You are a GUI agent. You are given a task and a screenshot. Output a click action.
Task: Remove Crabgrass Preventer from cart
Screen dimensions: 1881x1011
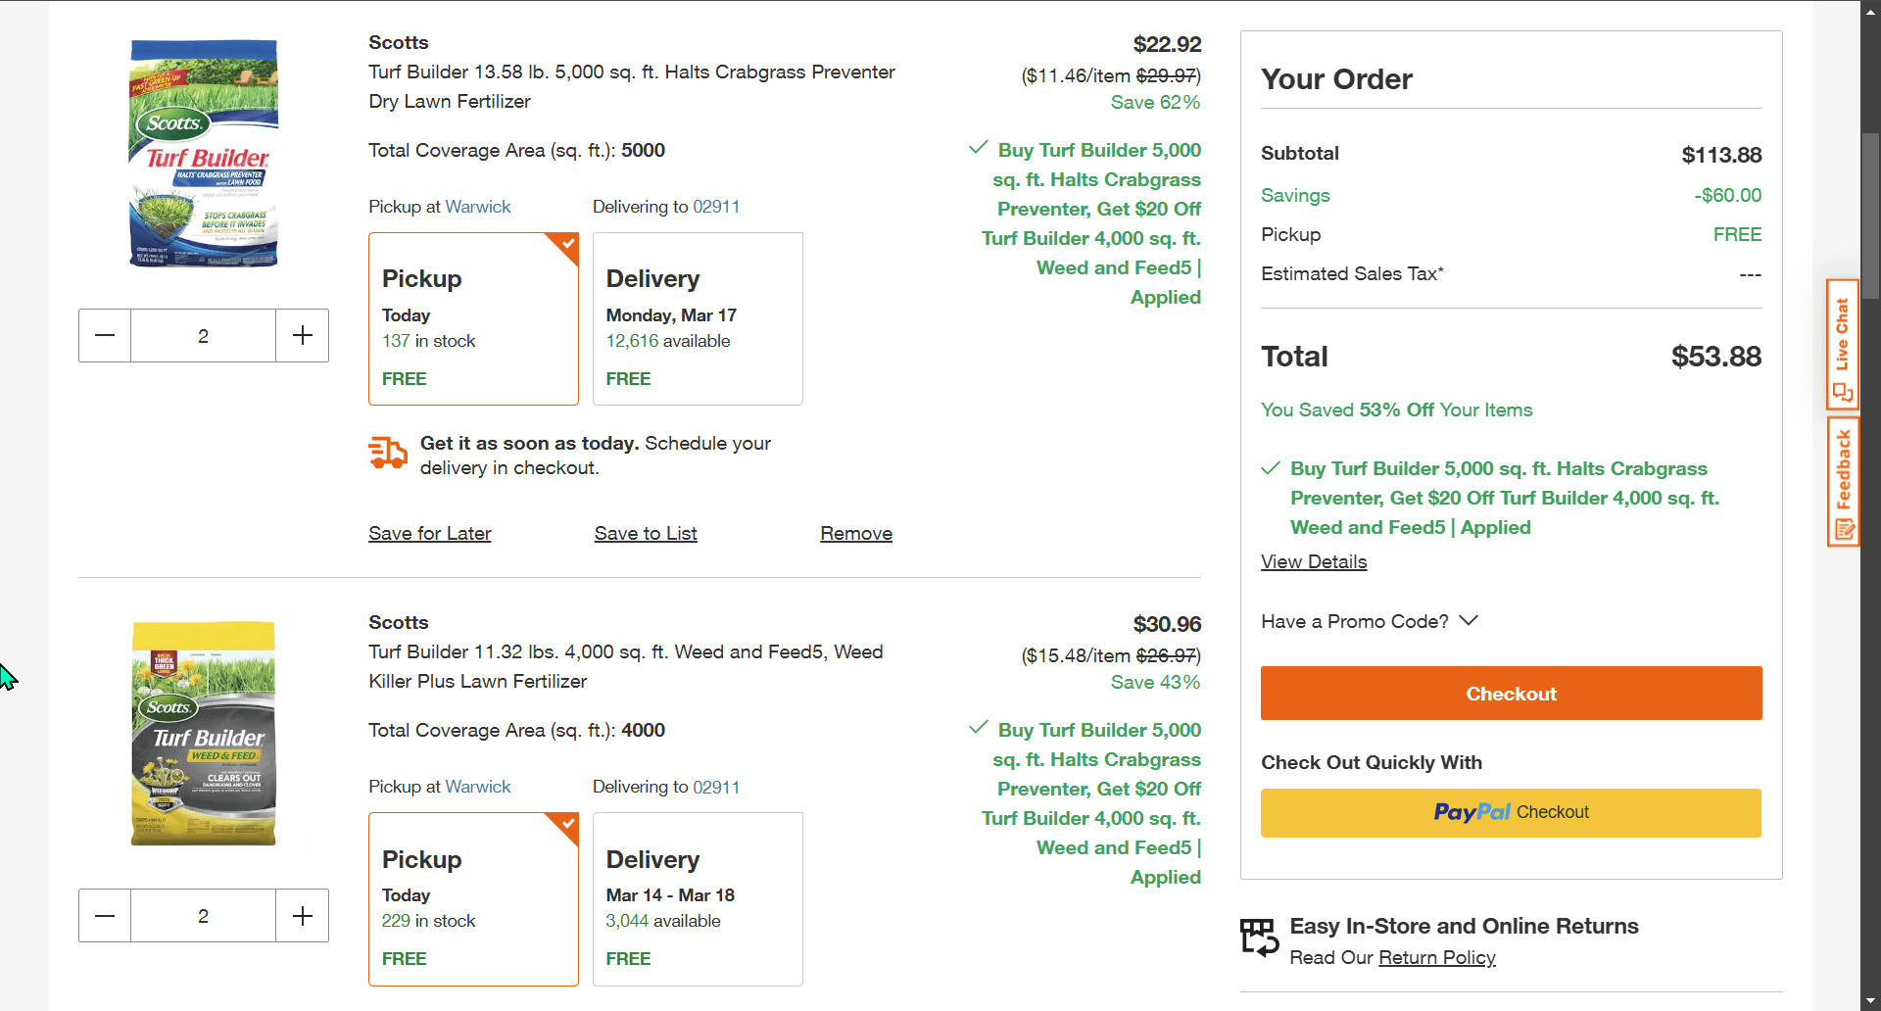[856, 534]
